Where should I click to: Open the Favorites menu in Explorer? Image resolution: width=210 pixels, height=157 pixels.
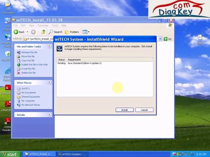(x=43, y=25)
